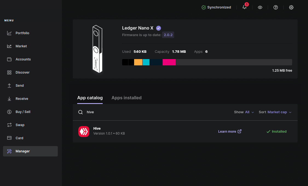308x186 pixels.
Task: Expand the Sort Market cap dropdown
Action: 275,112
